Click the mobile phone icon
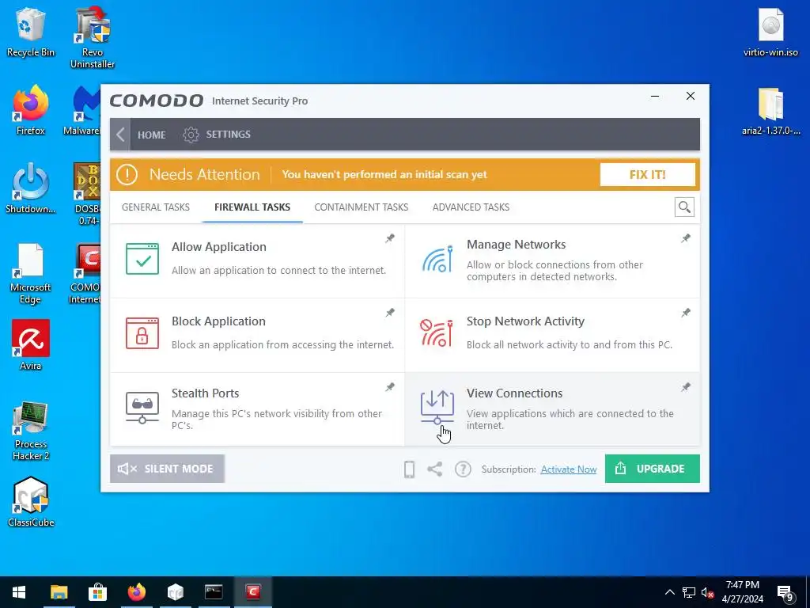 pyautogui.click(x=409, y=469)
